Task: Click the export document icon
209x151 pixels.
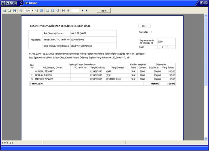Action: pyautogui.click(x=9, y=10)
